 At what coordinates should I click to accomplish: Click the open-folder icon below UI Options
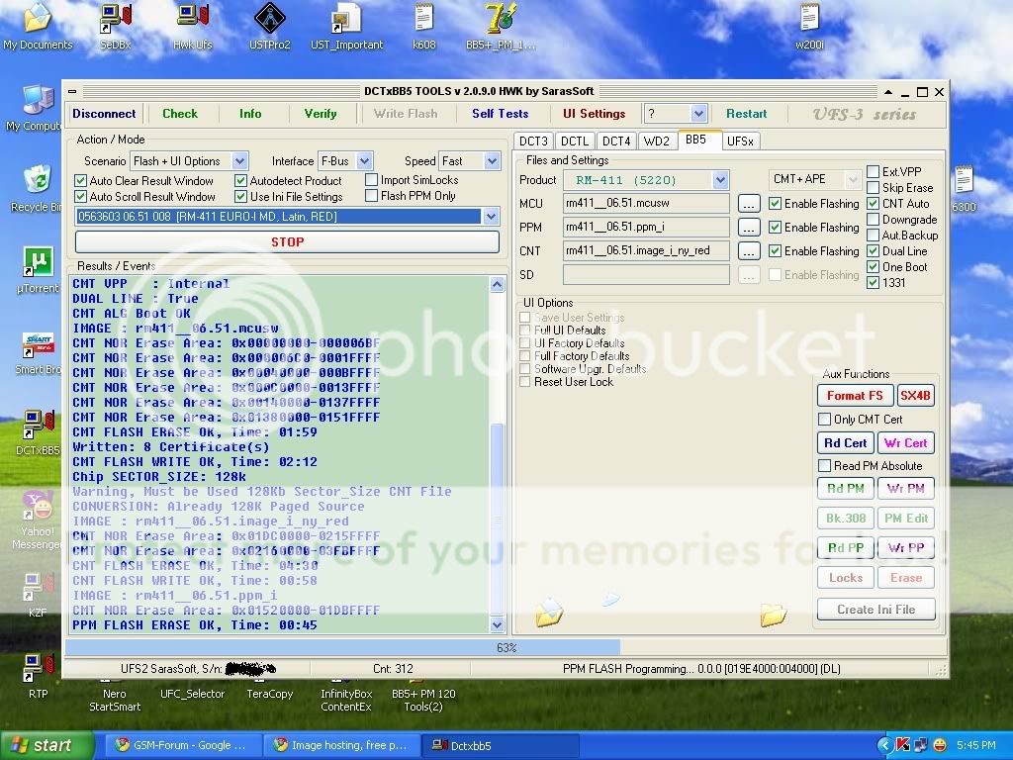[x=548, y=612]
